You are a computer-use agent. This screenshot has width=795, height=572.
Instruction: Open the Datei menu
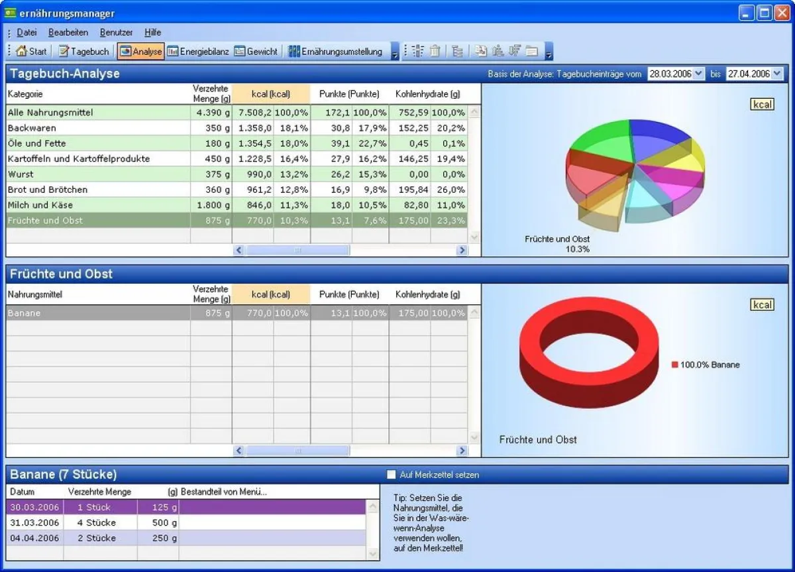click(x=26, y=32)
